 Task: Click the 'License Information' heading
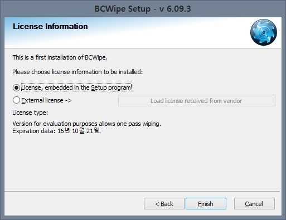[x=50, y=26]
